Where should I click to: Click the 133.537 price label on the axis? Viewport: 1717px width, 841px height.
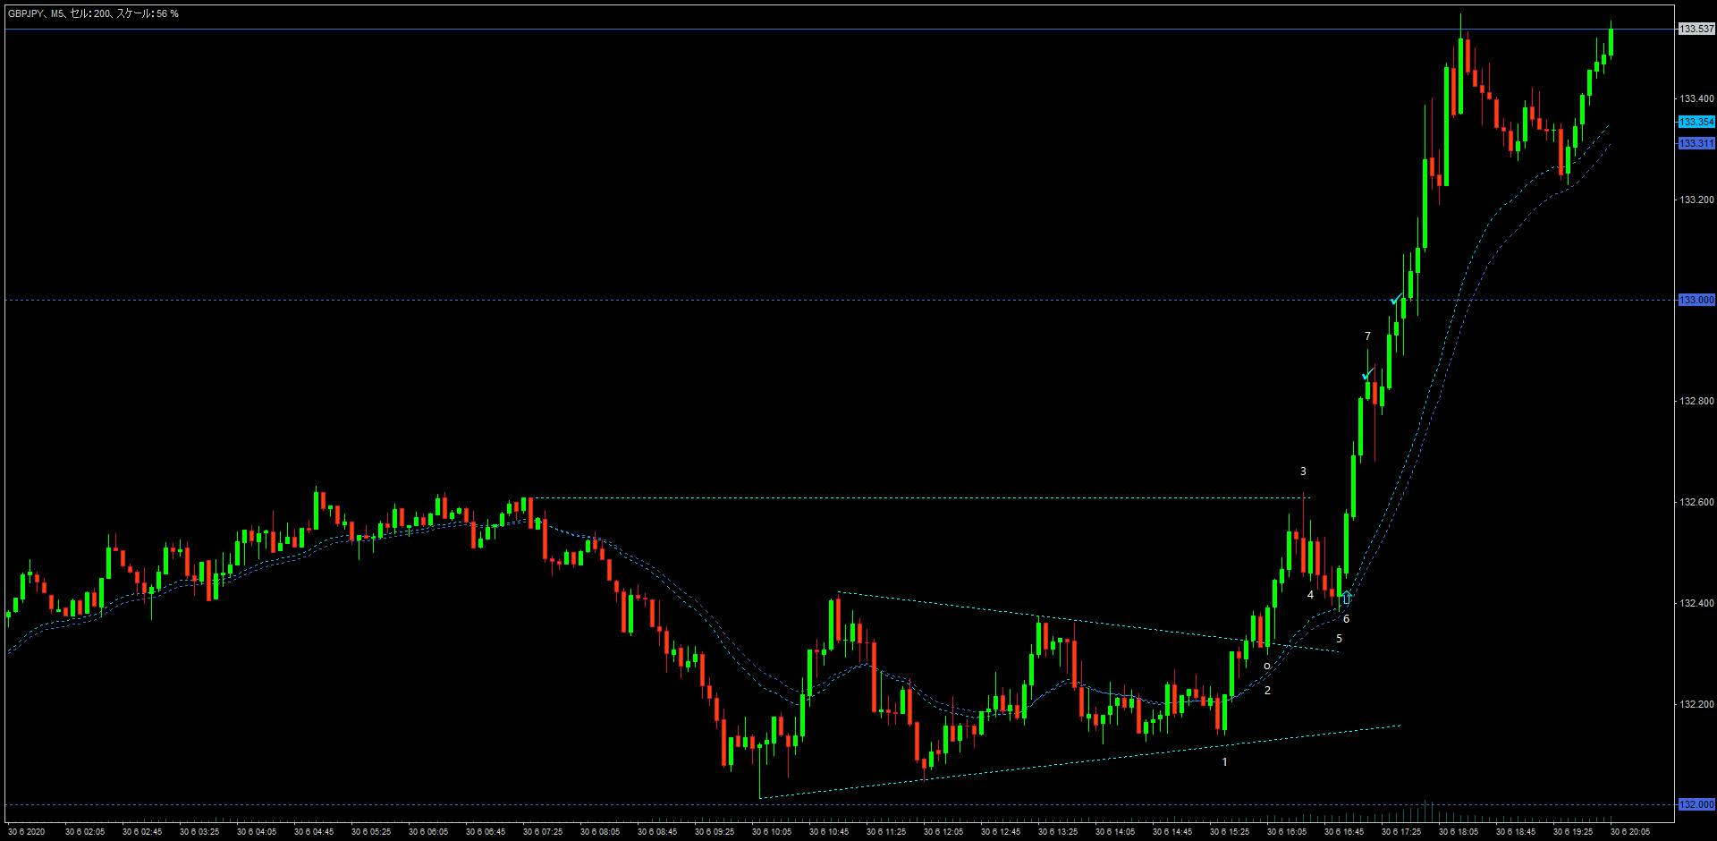click(x=1696, y=29)
